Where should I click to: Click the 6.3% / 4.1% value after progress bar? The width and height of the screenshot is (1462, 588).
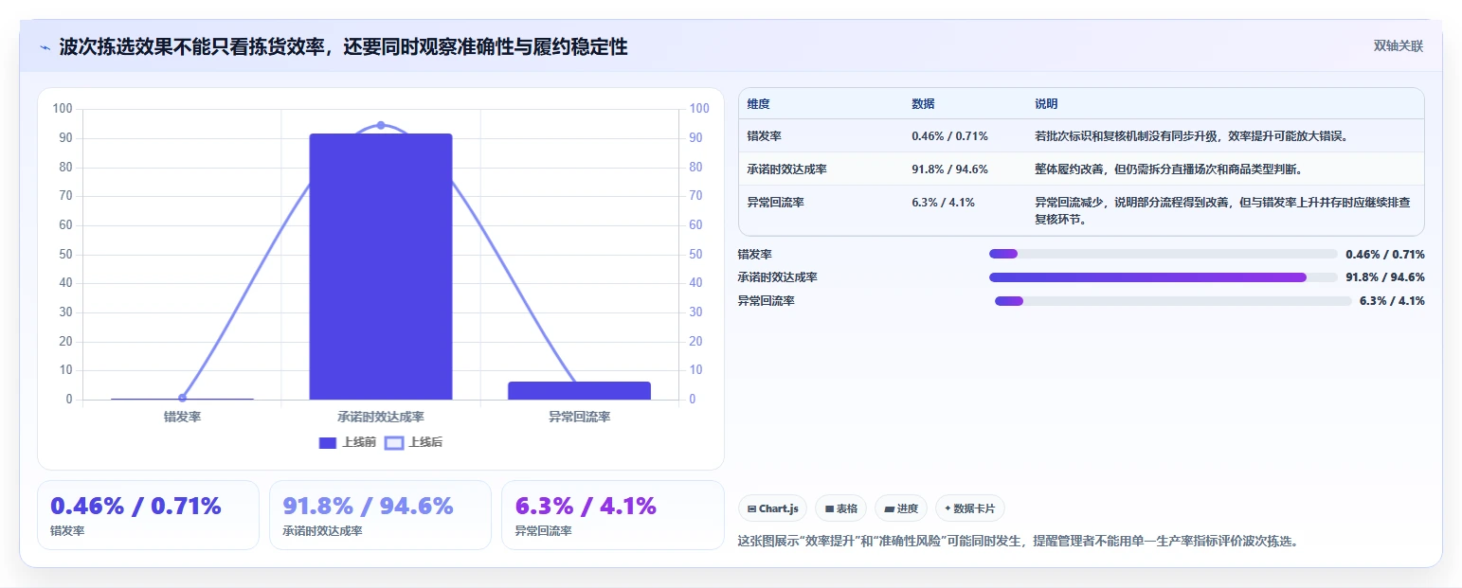pyautogui.click(x=1392, y=301)
